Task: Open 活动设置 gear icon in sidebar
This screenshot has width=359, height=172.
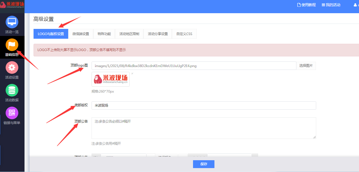Action: point(12,68)
